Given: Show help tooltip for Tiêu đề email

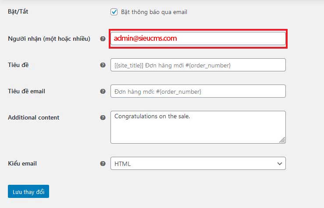Looking at the screenshot, I should (103, 91).
